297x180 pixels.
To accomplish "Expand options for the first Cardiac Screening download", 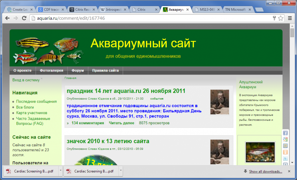I will pyautogui.click(x=61, y=171).
